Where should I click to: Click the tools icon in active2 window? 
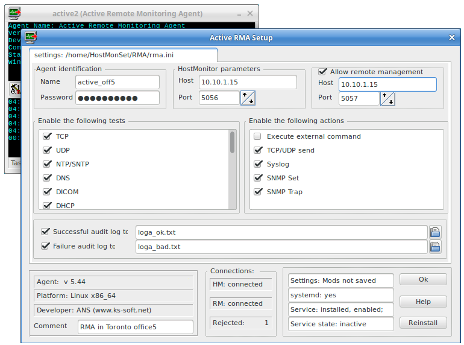point(15,89)
